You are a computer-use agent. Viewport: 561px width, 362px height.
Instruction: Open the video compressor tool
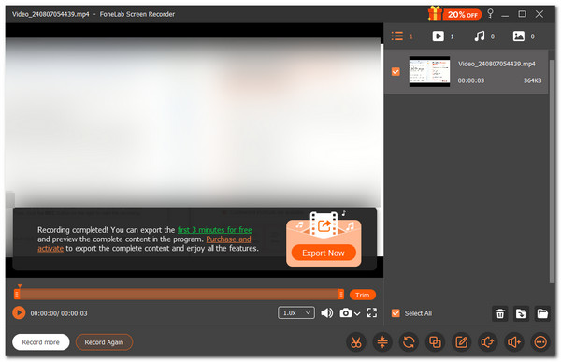[382, 342]
